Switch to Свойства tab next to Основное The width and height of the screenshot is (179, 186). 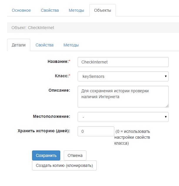coord(50,10)
